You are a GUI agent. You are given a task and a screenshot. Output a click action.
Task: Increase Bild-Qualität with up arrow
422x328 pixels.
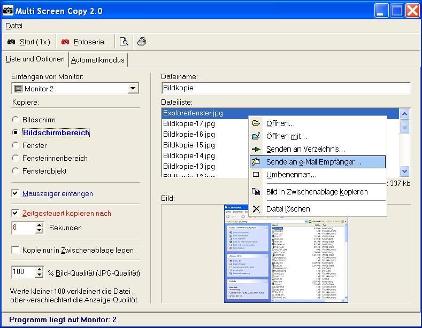click(39, 269)
